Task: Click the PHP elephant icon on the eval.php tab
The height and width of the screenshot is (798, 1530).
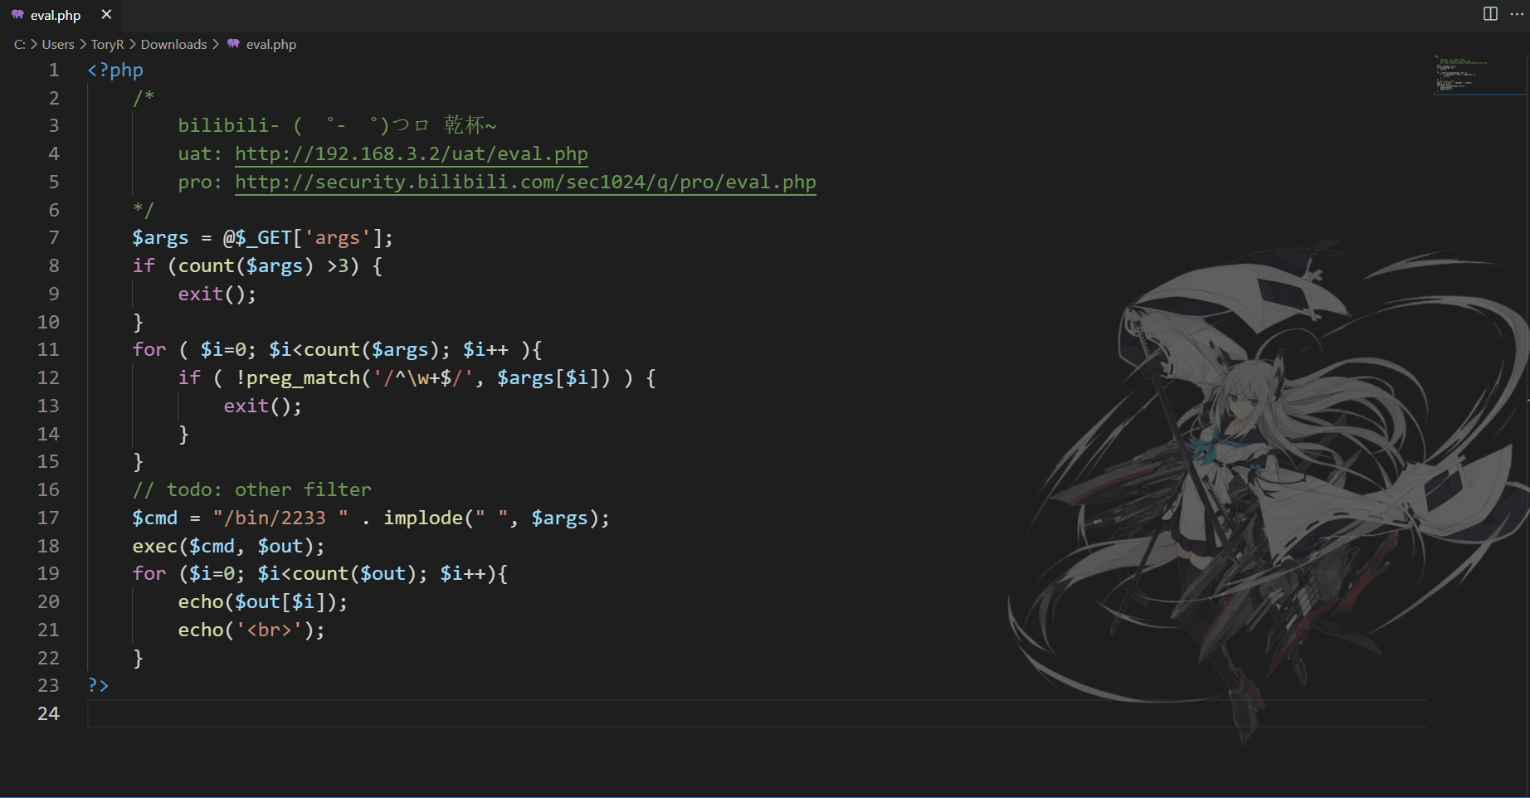Action: (17, 15)
